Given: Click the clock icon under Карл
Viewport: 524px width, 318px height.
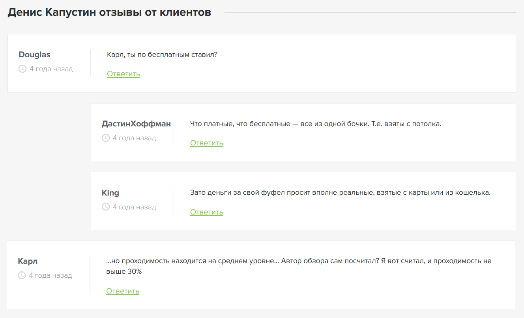Looking at the screenshot, I should (22, 275).
